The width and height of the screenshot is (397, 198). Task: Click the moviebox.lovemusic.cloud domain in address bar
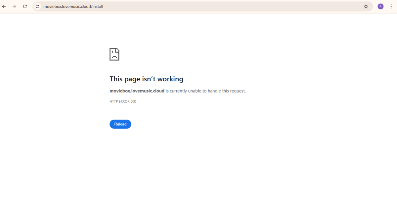click(x=67, y=6)
